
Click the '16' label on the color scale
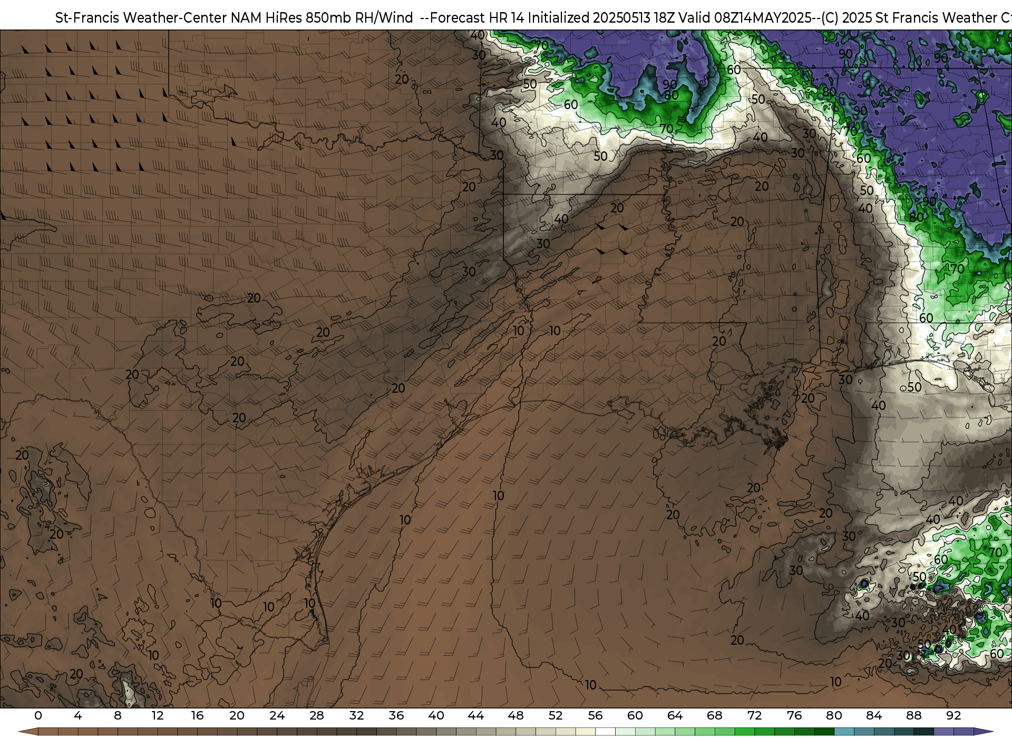click(197, 715)
